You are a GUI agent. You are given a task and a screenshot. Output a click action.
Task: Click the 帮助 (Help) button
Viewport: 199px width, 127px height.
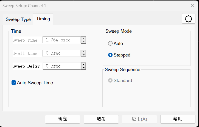pyautogui.click(x=178, y=119)
